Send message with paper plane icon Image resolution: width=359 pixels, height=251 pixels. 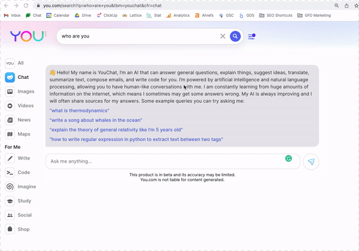[311, 161]
